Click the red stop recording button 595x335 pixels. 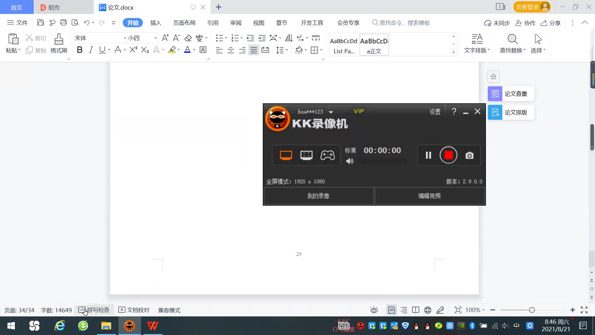(448, 155)
